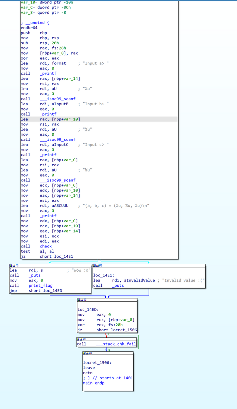
Task: Select the ___stack_chk_fail function reference
Action: 116,344
